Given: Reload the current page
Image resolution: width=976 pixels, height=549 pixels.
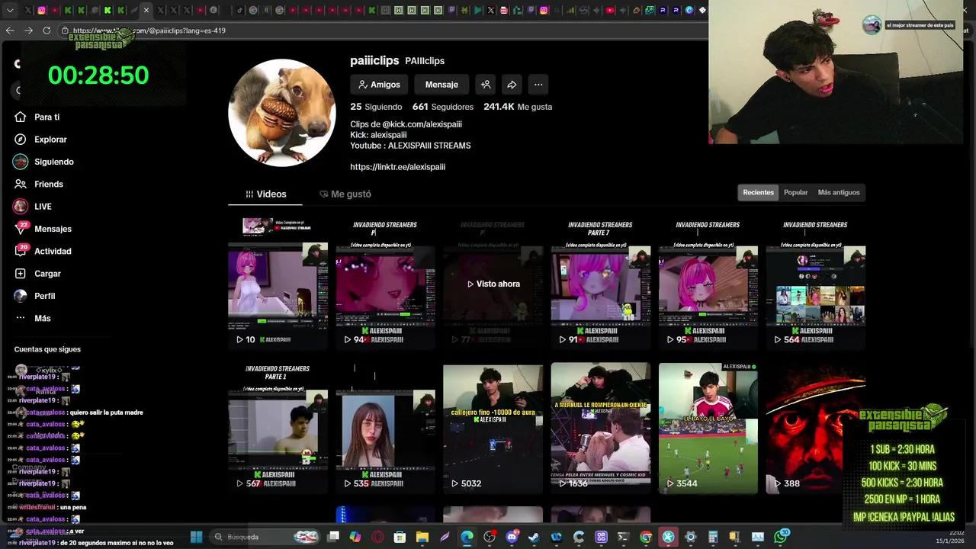Looking at the screenshot, I should coord(47,30).
